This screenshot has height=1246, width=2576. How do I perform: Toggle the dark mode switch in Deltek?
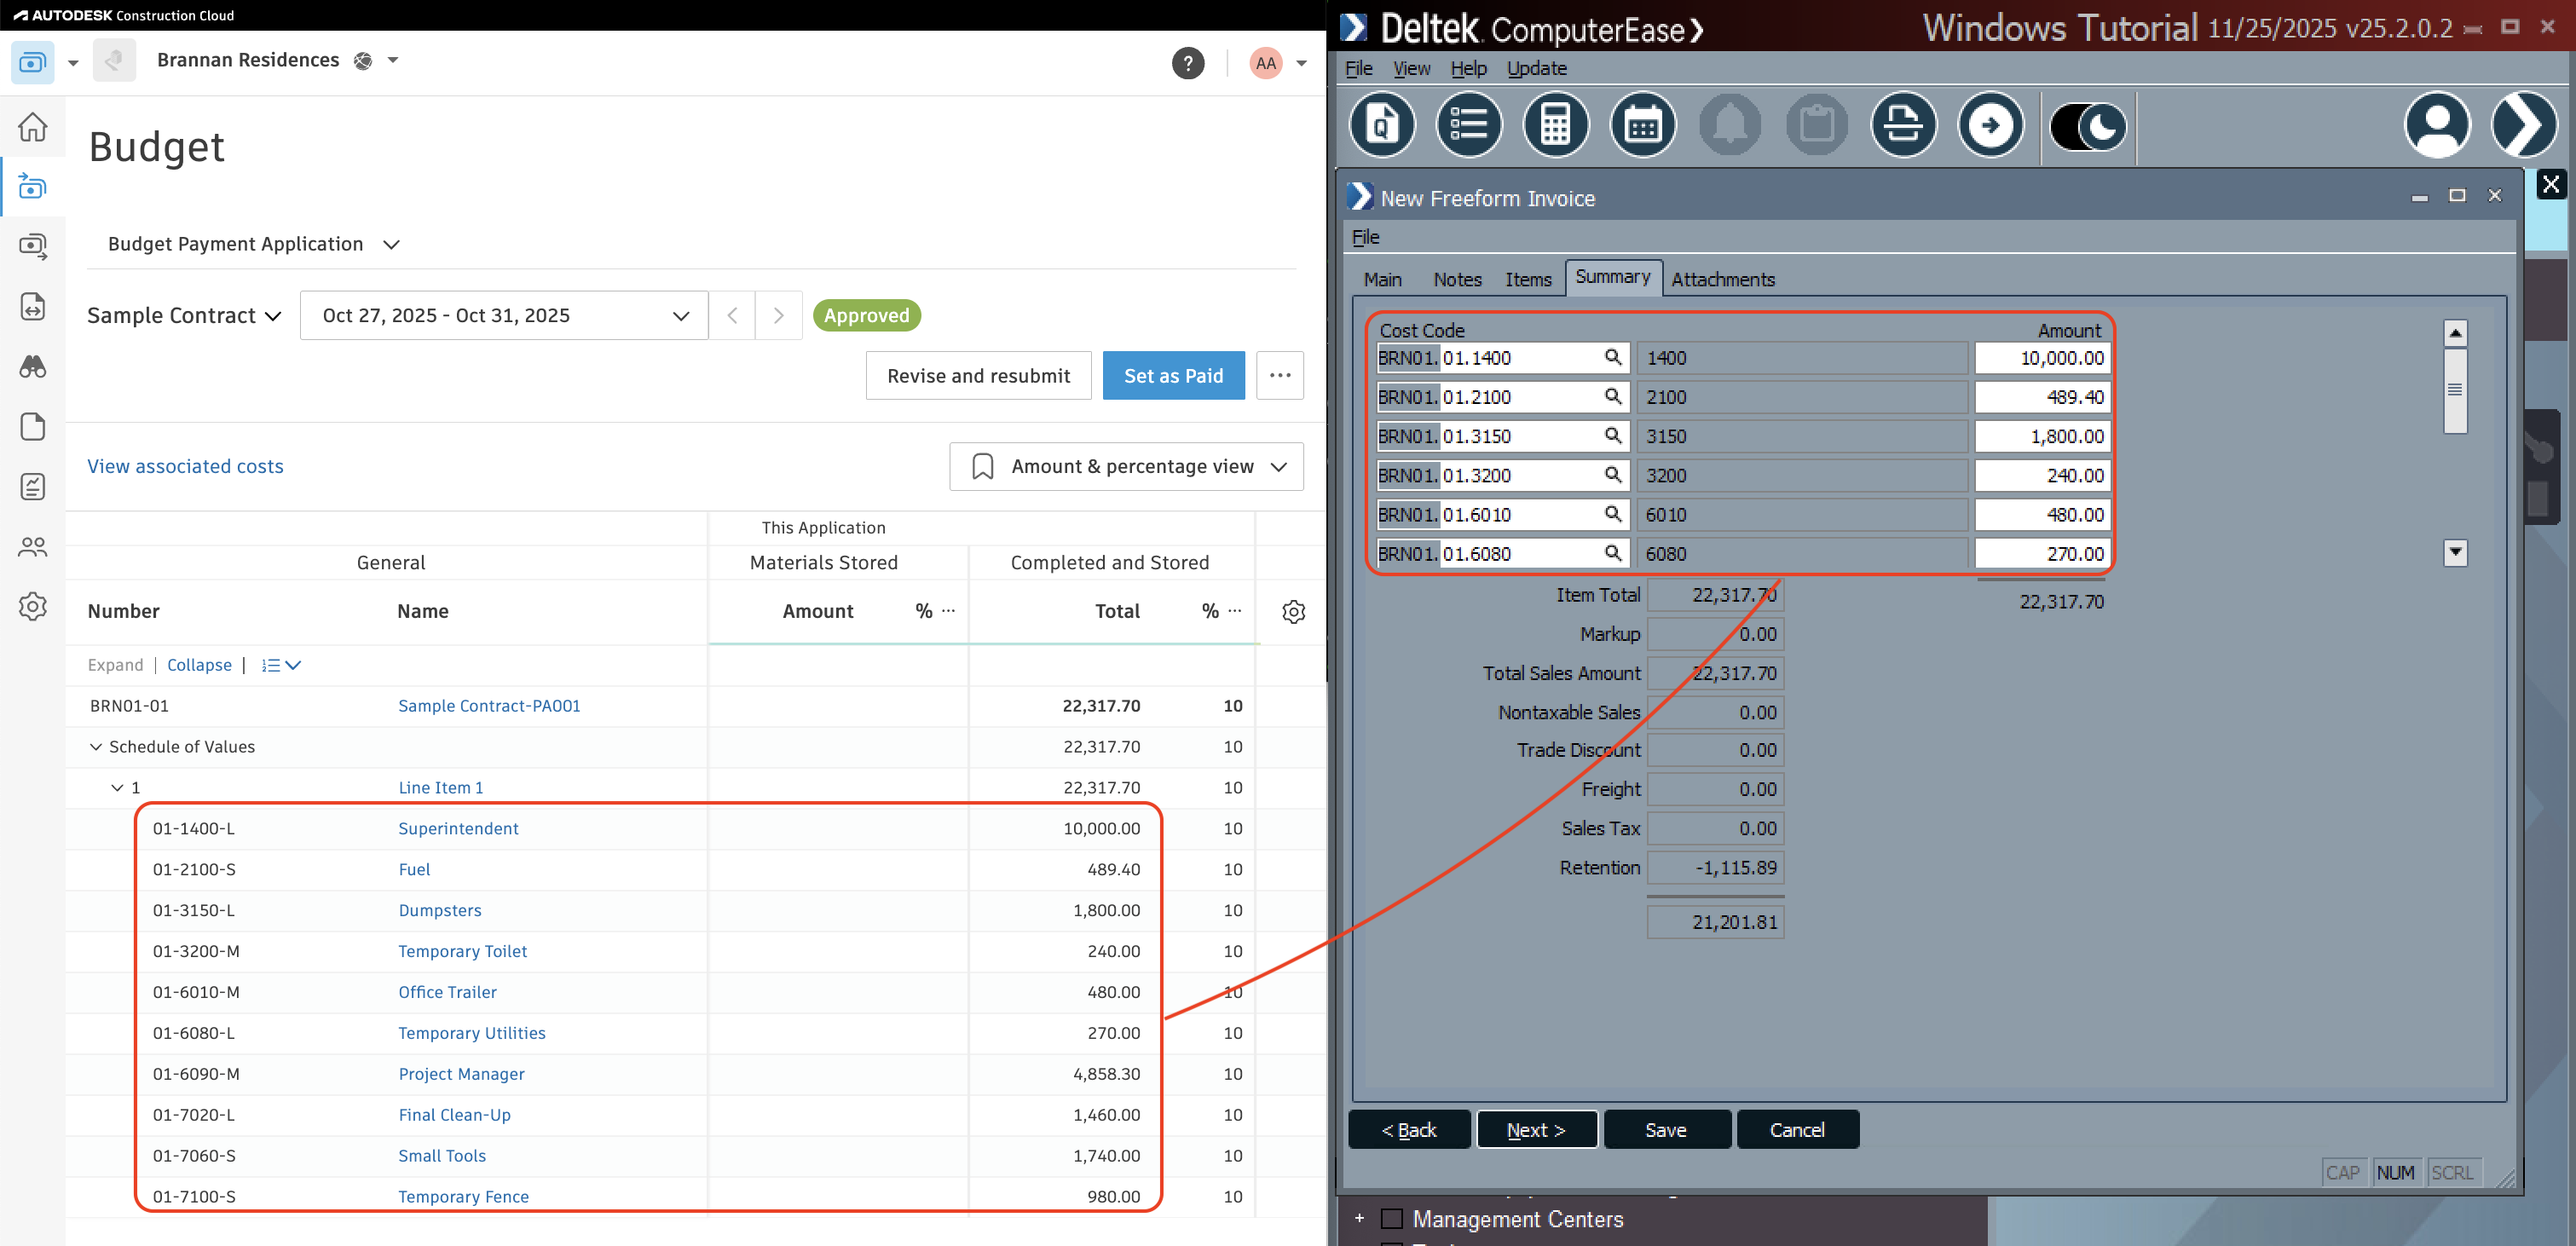click(2088, 127)
